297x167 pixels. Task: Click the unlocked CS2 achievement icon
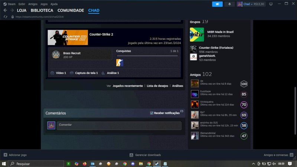tap(120, 62)
